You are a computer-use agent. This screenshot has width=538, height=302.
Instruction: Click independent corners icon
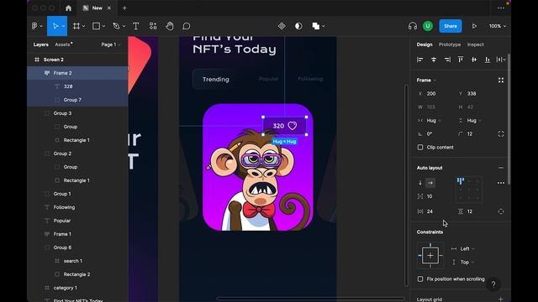[501, 134]
